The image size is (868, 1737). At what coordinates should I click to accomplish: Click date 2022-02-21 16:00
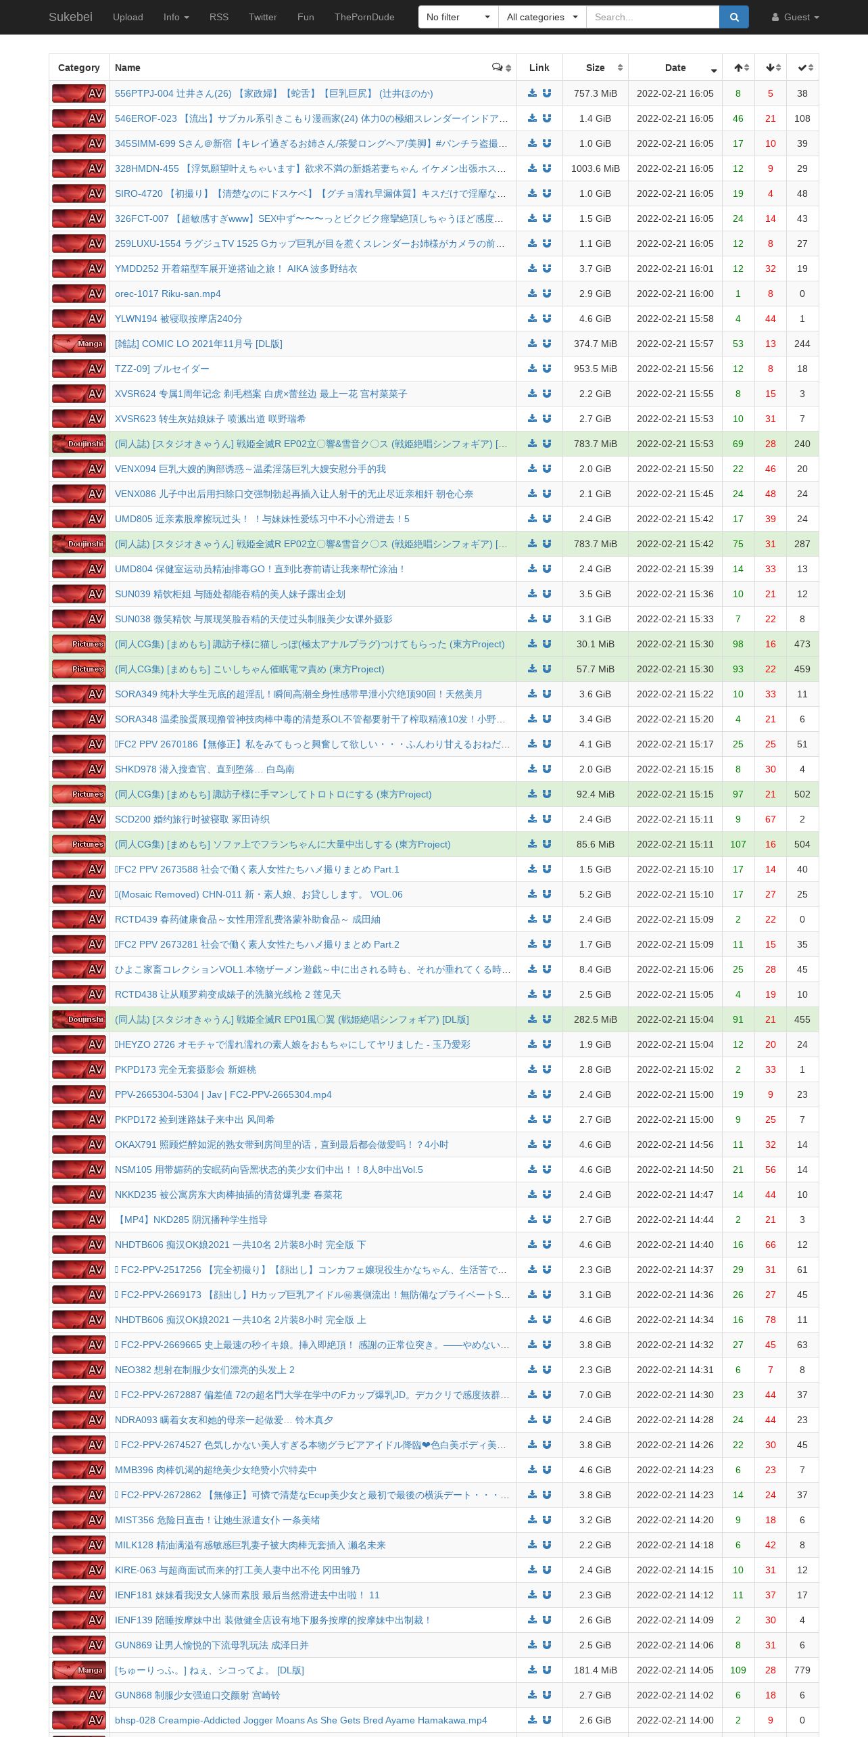[675, 294]
